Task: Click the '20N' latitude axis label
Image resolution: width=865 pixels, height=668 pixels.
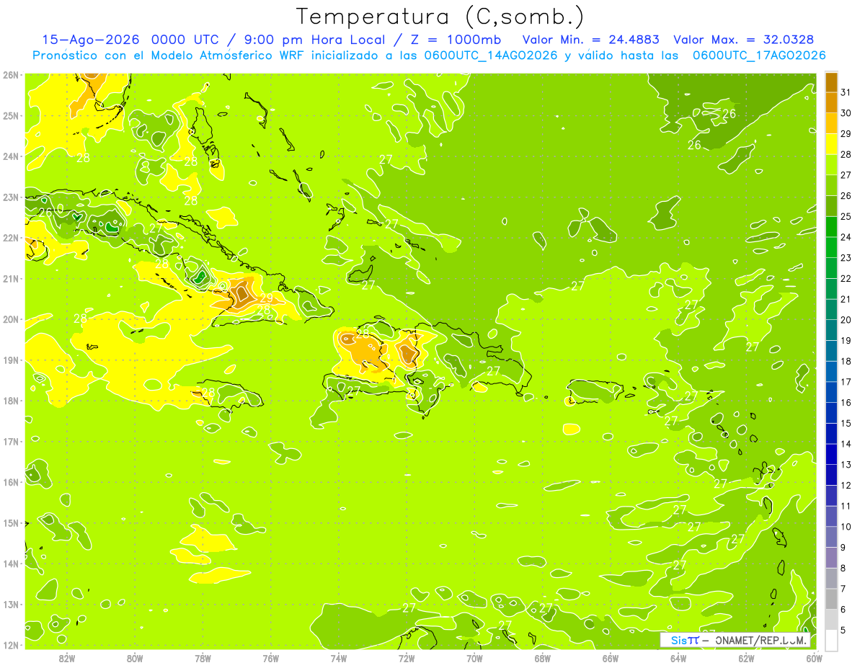Action: (x=11, y=319)
